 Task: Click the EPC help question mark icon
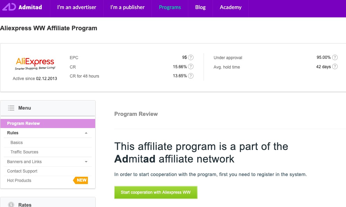[191, 57]
